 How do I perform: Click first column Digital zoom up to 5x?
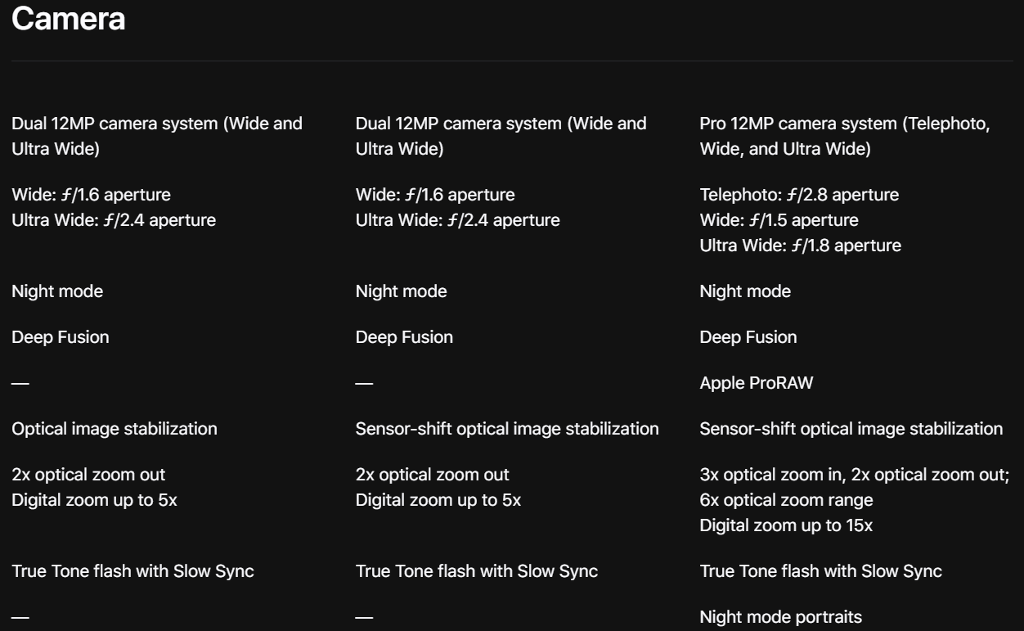pyautogui.click(x=94, y=500)
